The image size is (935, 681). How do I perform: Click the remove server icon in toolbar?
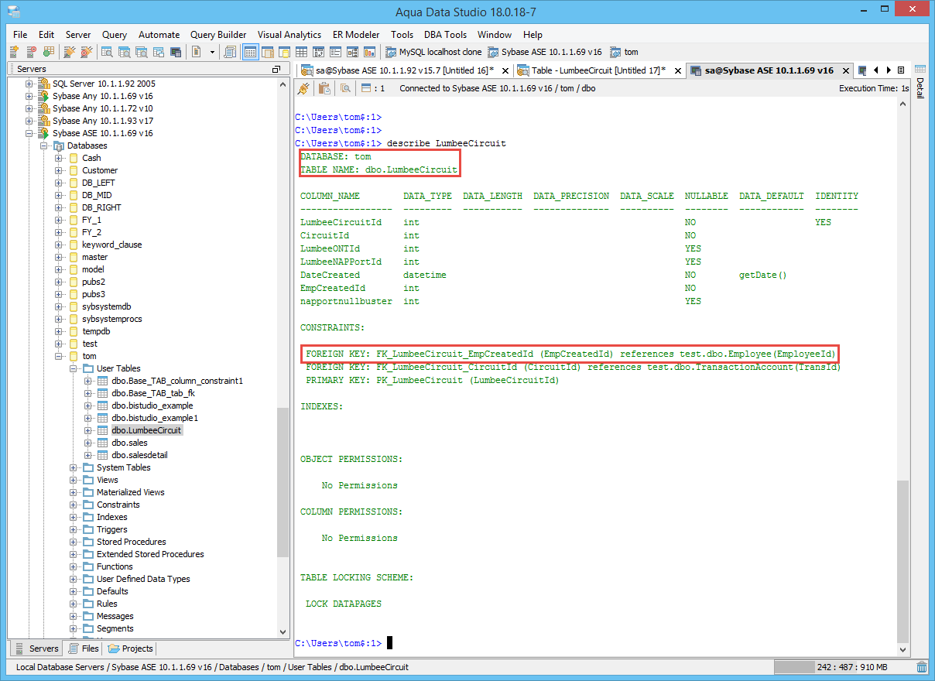point(32,52)
